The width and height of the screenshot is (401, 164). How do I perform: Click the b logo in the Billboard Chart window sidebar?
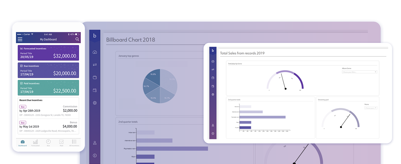(95, 36)
